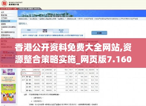
Task: Click the 國民收入 page heading
Action: point(23,24)
